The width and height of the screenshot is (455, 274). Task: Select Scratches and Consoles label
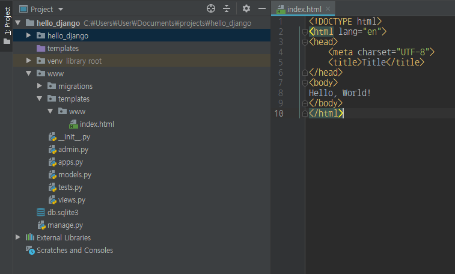point(75,250)
